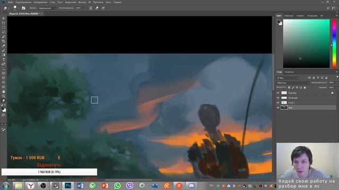Click the strength percentage field

78,8
